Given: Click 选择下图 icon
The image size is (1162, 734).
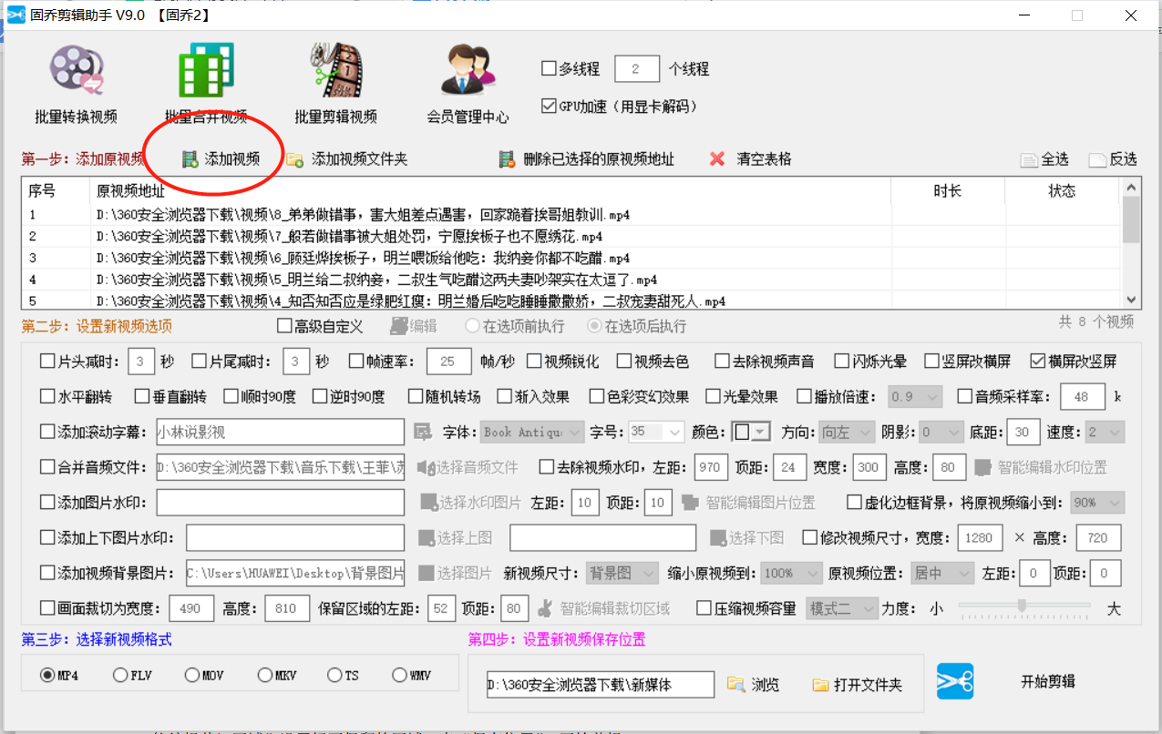Looking at the screenshot, I should click(x=718, y=538).
